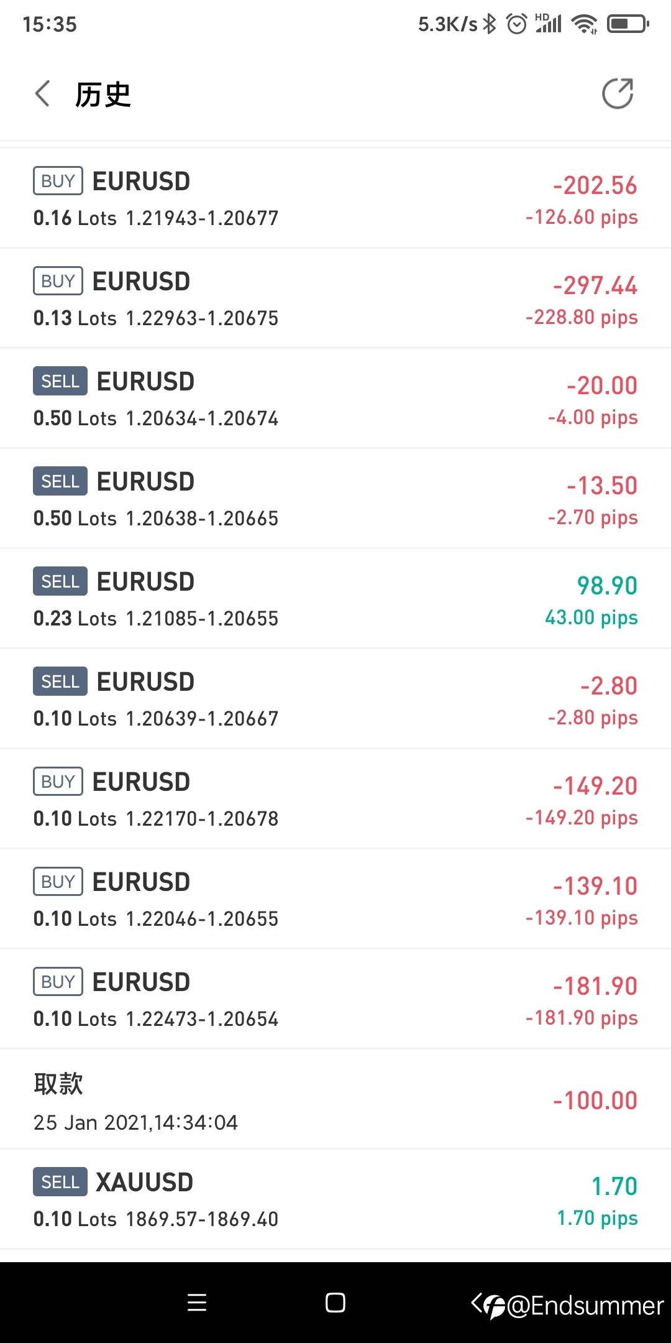Tap the Bluetooth status icon

[x=490, y=24]
